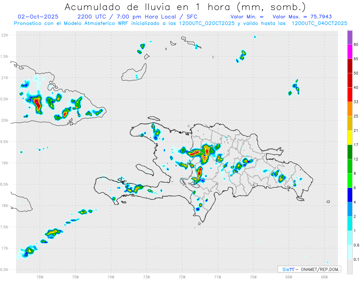Click the "75W" longitude axis label
This screenshot has width=364, height=281.
(76, 277)
